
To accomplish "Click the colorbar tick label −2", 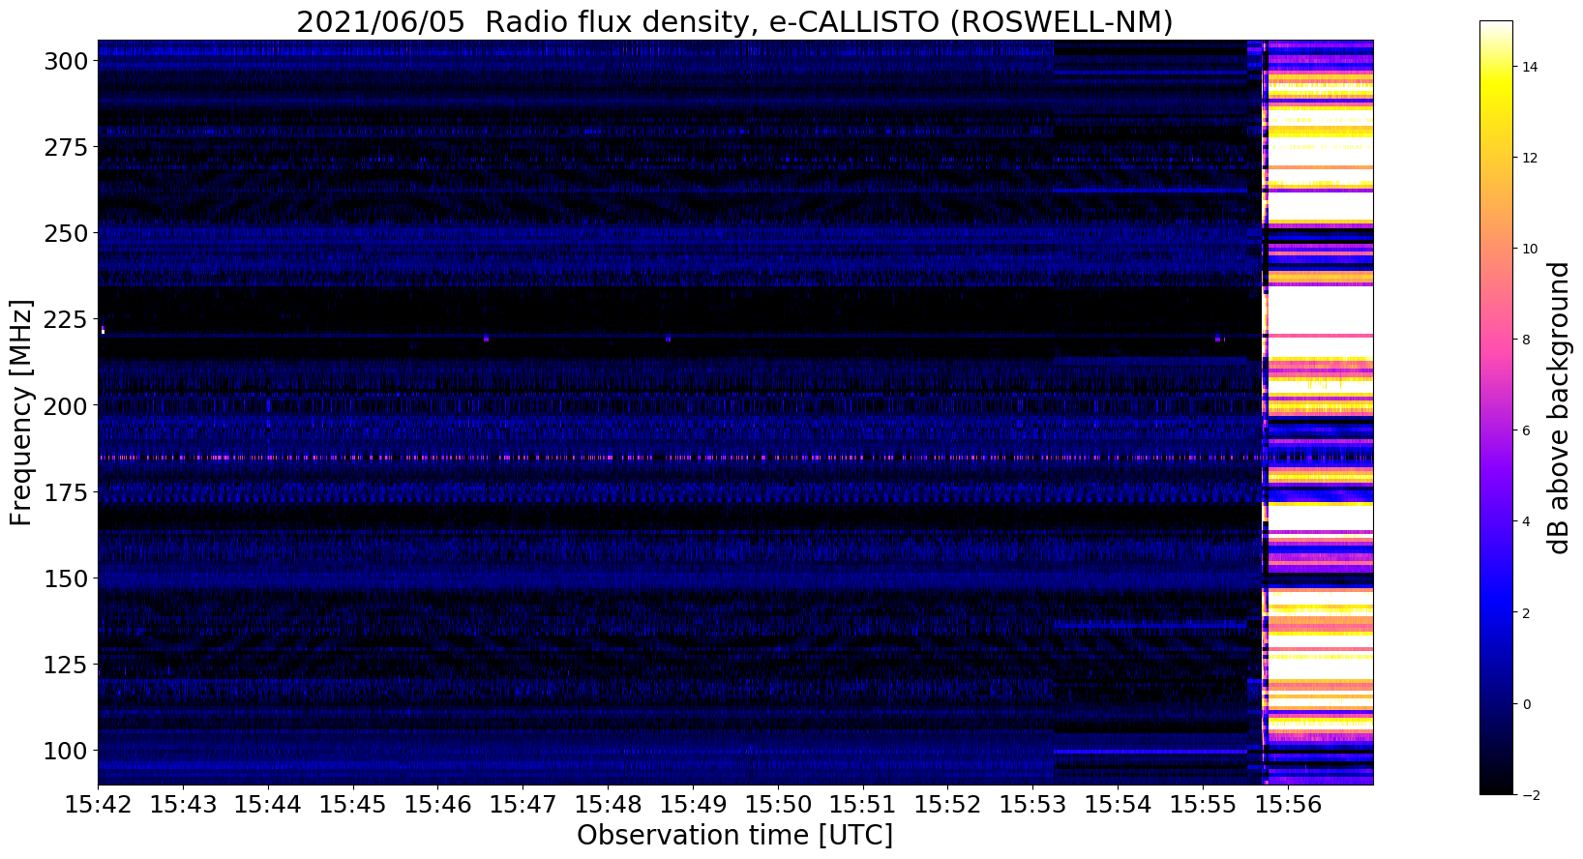I will tap(1532, 795).
